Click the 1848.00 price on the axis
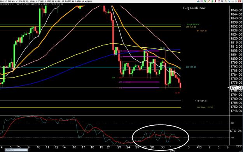 [x=236, y=10]
